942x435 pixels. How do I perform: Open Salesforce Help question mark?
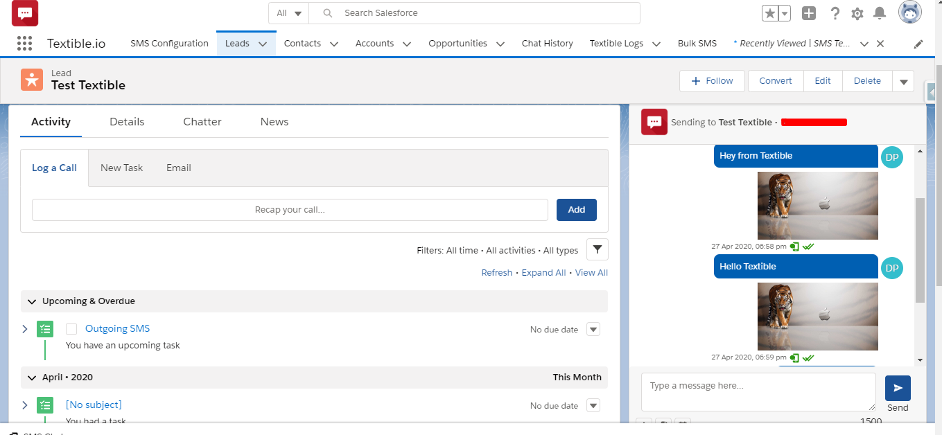click(835, 13)
